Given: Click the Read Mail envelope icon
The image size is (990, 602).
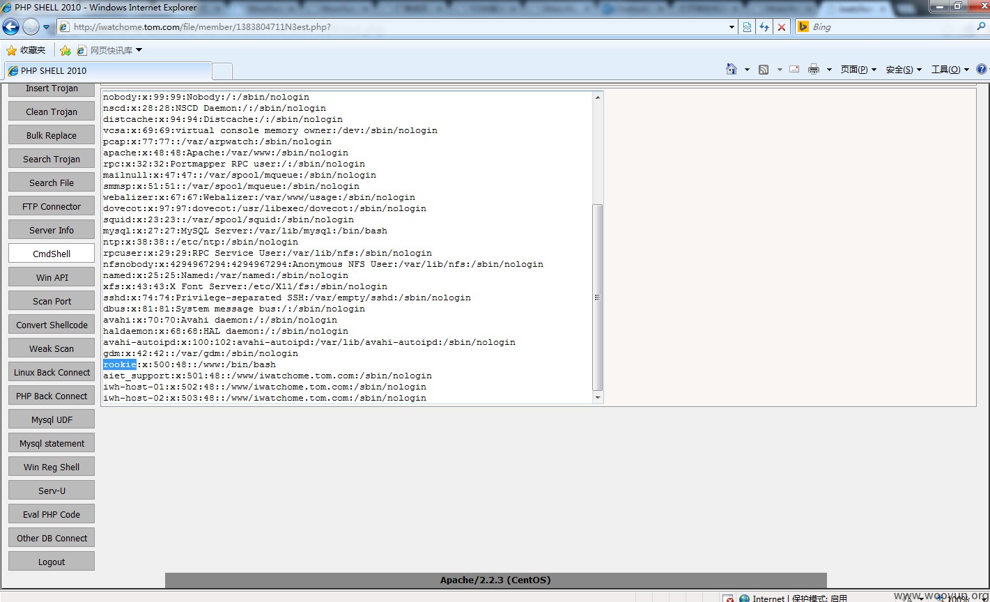Looking at the screenshot, I should coord(794,69).
